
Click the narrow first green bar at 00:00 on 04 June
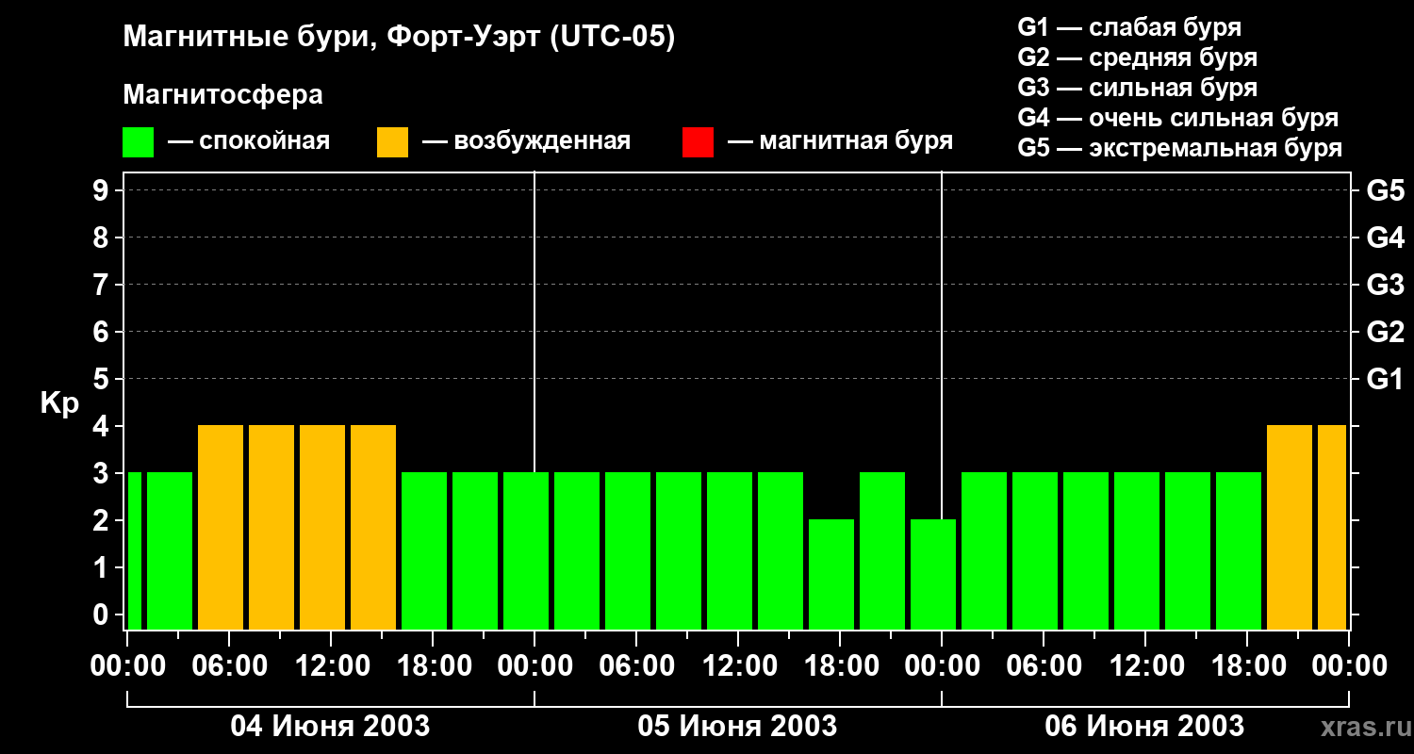coord(134,550)
